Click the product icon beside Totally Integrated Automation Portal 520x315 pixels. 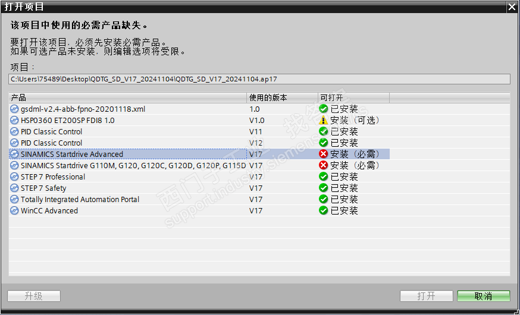tap(14, 199)
